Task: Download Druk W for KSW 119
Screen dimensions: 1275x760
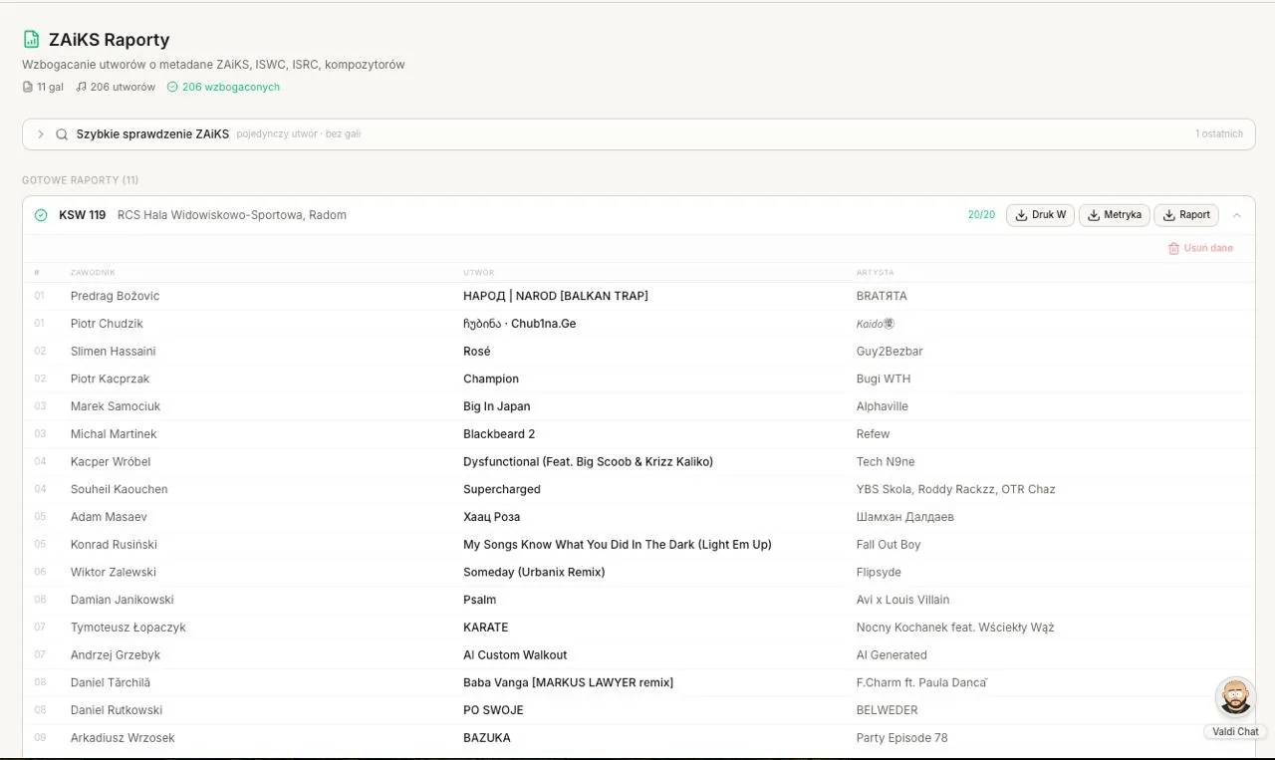Action: (1040, 215)
